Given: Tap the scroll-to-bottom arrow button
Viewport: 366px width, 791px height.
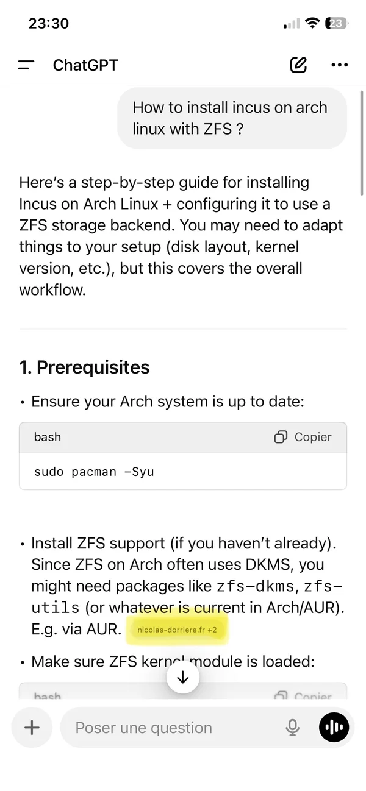Looking at the screenshot, I should [x=183, y=677].
